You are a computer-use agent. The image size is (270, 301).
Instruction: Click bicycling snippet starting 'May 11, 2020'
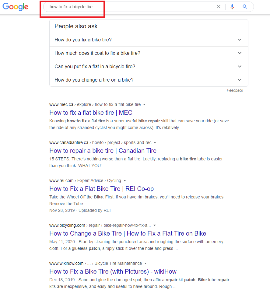(136, 245)
